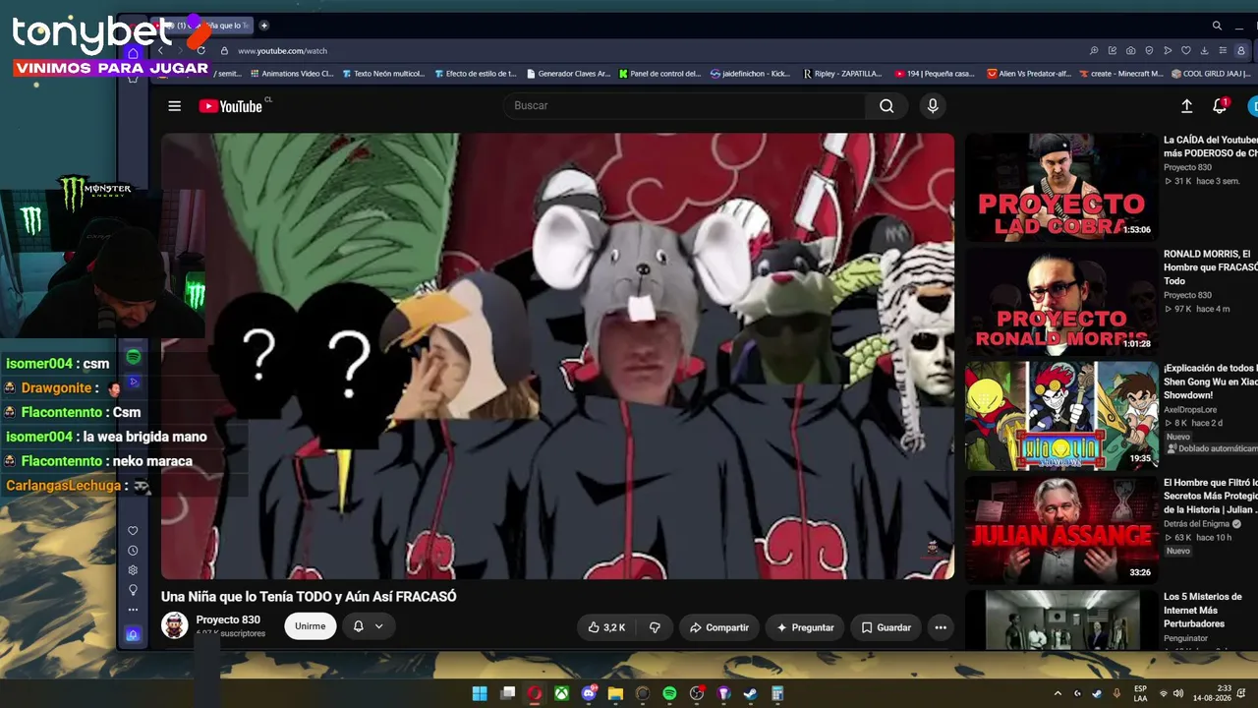The height and width of the screenshot is (708, 1258).
Task: Show hidden system tray icons chevron
Action: click(x=1058, y=693)
